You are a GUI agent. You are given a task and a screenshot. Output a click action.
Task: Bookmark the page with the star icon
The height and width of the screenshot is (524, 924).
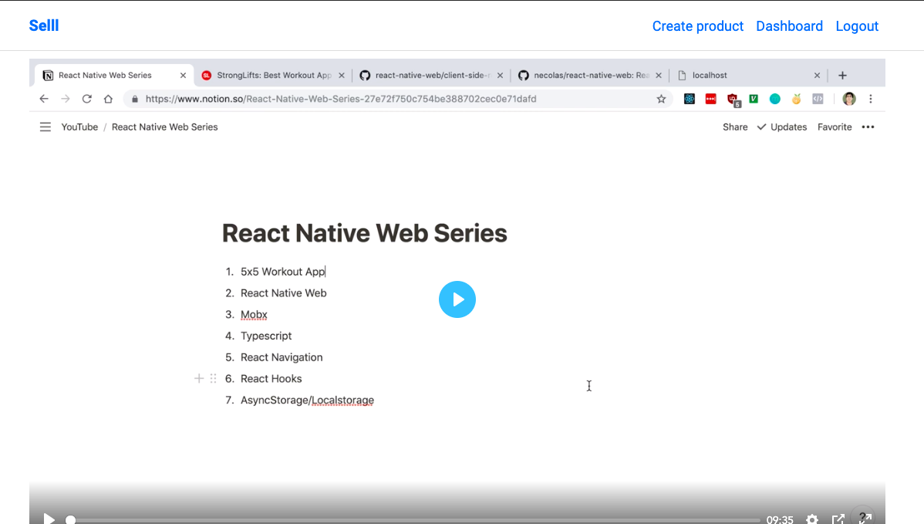coord(661,99)
